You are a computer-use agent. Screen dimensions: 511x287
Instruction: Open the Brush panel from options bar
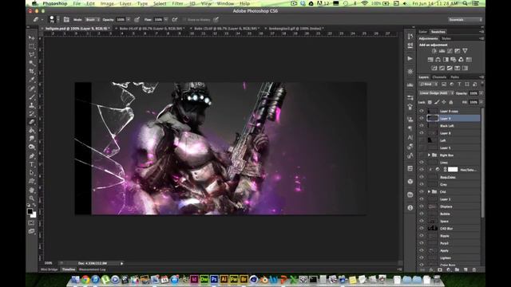pyautogui.click(x=66, y=19)
